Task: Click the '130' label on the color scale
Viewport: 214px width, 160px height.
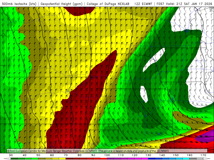Action: [148, 155]
